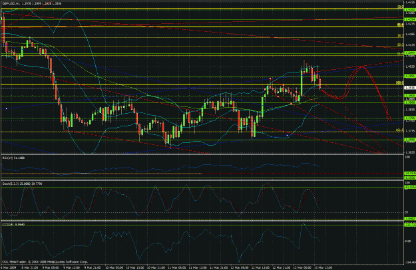
Task: Select the blue trendline anchor point near 12 Mar 21:00
Action: (x=287, y=136)
